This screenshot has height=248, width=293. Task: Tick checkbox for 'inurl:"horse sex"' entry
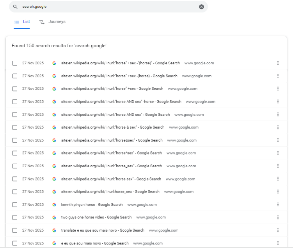click(15, 179)
